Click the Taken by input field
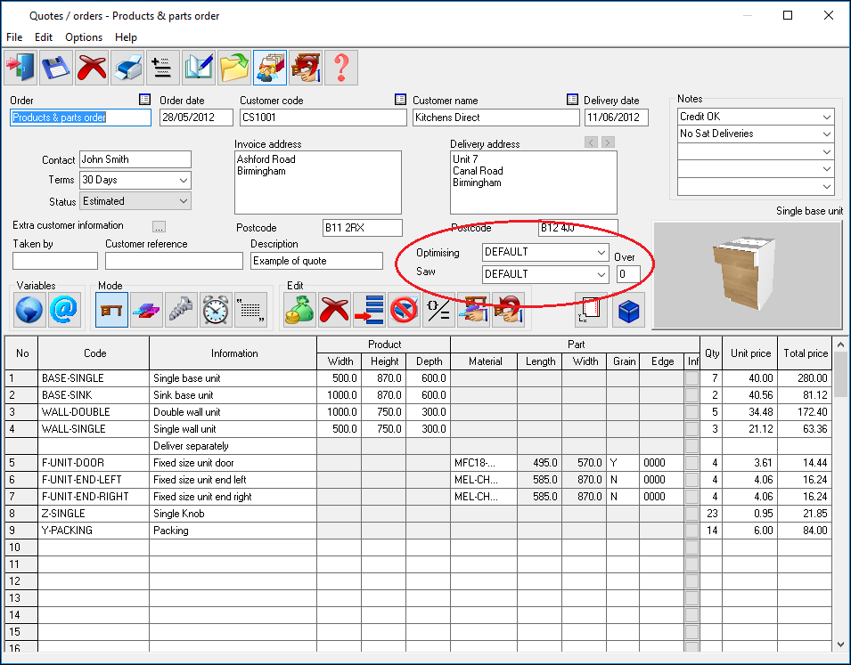 55,261
